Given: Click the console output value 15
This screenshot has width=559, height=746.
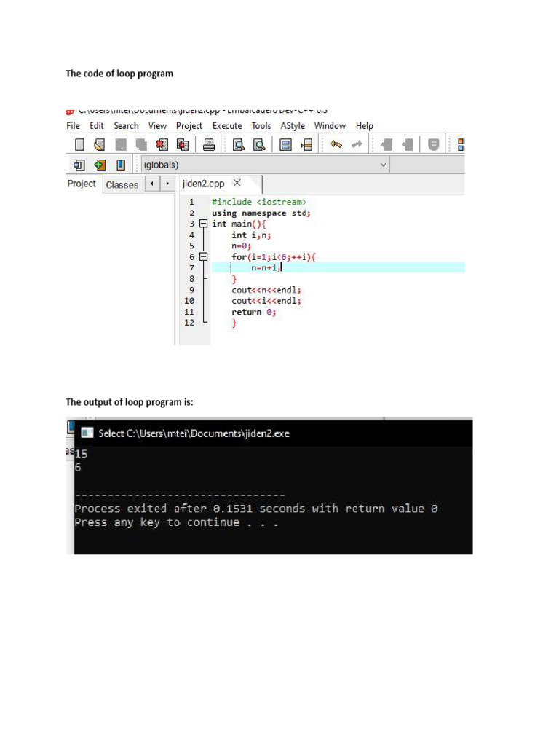Looking at the screenshot, I should 82,453.
